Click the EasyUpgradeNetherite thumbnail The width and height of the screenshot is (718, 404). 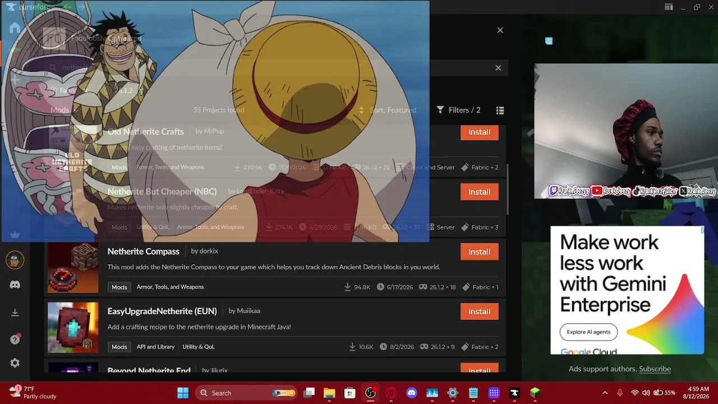[73, 328]
